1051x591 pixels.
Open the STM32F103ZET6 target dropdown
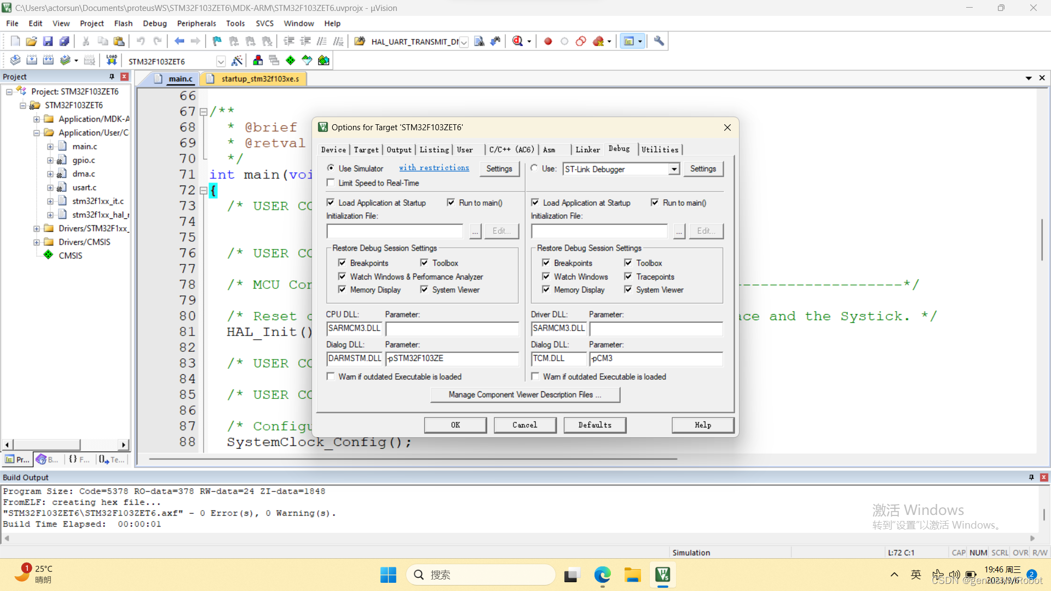(221, 61)
